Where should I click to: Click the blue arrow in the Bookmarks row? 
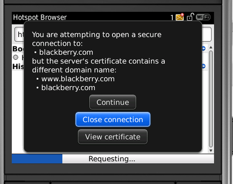pyautogui.click(x=204, y=48)
